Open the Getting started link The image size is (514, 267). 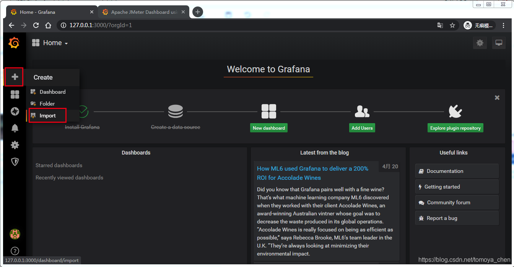click(x=457, y=187)
